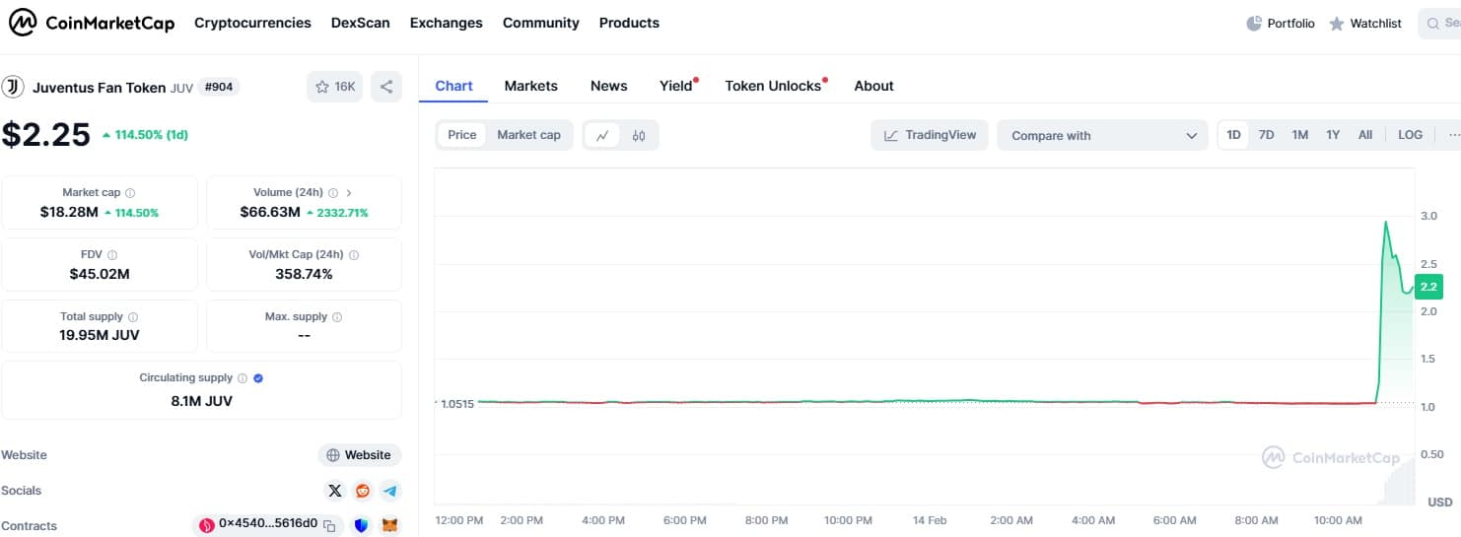Select the 1D time range

click(x=1233, y=135)
